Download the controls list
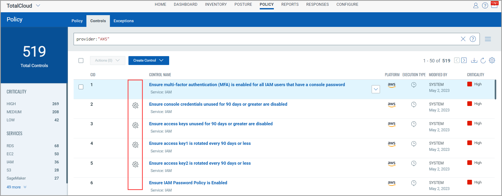Viewport: 502px width, 196px height. (474, 60)
